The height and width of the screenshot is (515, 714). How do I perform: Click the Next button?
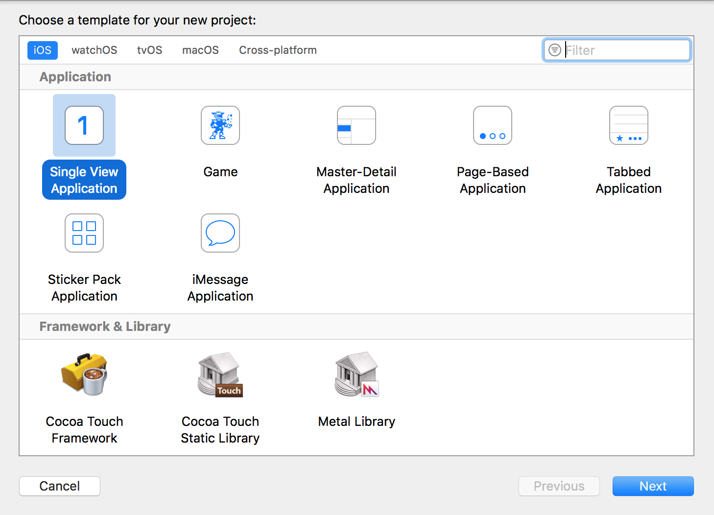point(653,486)
